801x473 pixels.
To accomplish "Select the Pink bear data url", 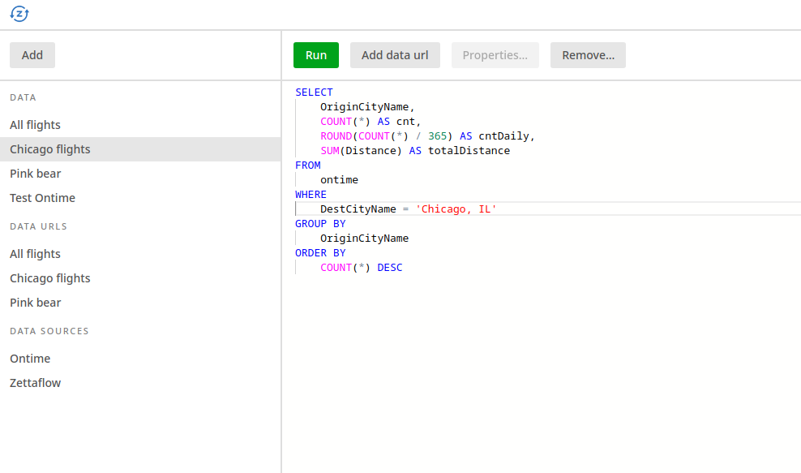I will (x=35, y=302).
